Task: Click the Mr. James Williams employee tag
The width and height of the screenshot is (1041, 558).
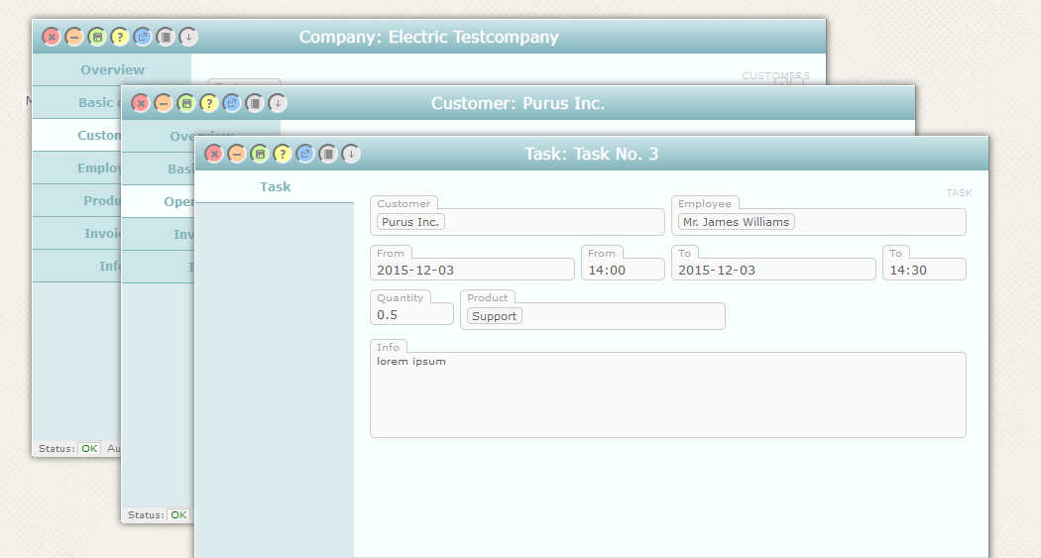Action: [736, 222]
